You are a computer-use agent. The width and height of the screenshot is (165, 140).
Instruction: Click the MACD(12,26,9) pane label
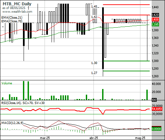tap(12, 123)
